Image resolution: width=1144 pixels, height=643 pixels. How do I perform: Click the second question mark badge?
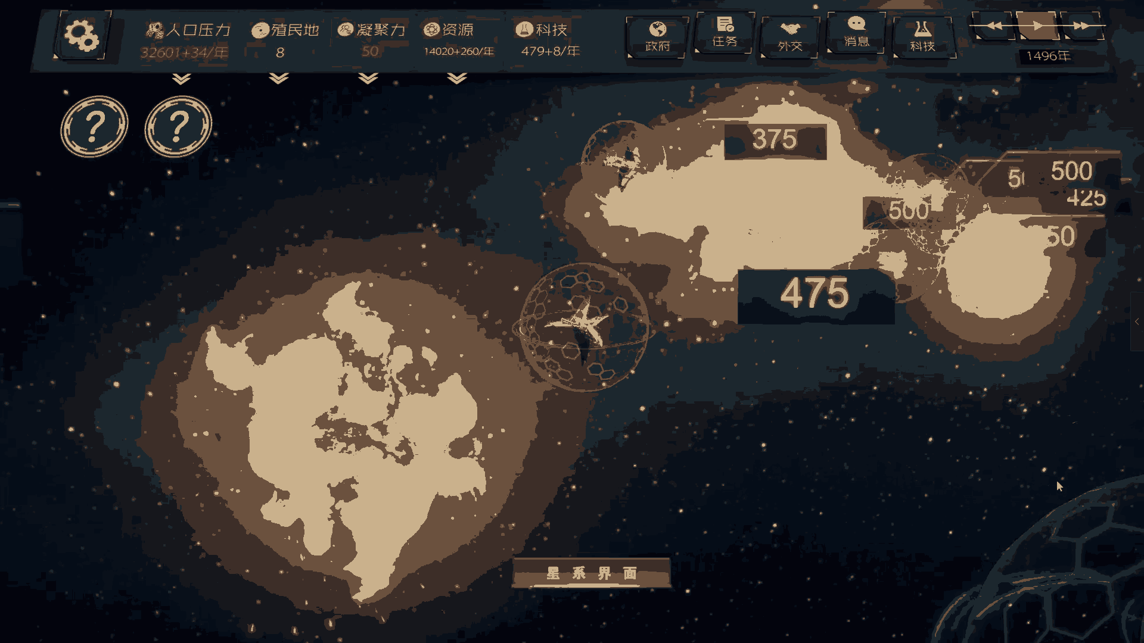(x=178, y=126)
